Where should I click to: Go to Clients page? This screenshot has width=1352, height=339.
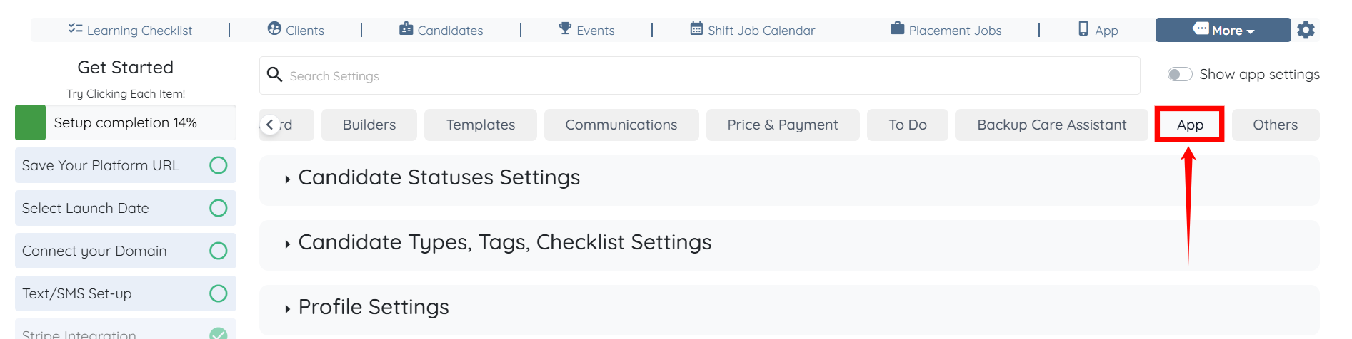(296, 30)
